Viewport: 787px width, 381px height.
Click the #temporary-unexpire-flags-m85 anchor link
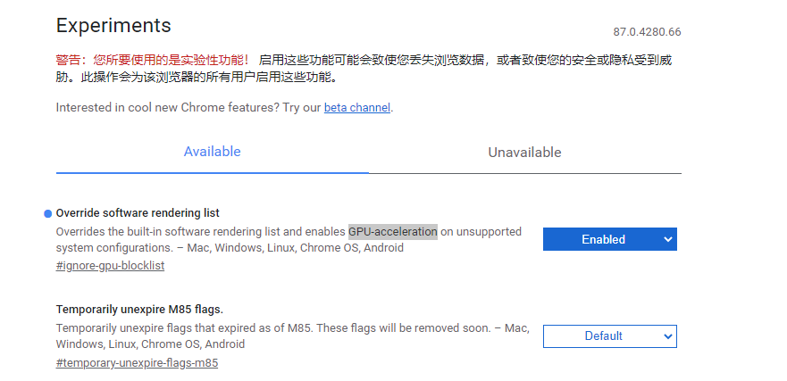coord(137,362)
